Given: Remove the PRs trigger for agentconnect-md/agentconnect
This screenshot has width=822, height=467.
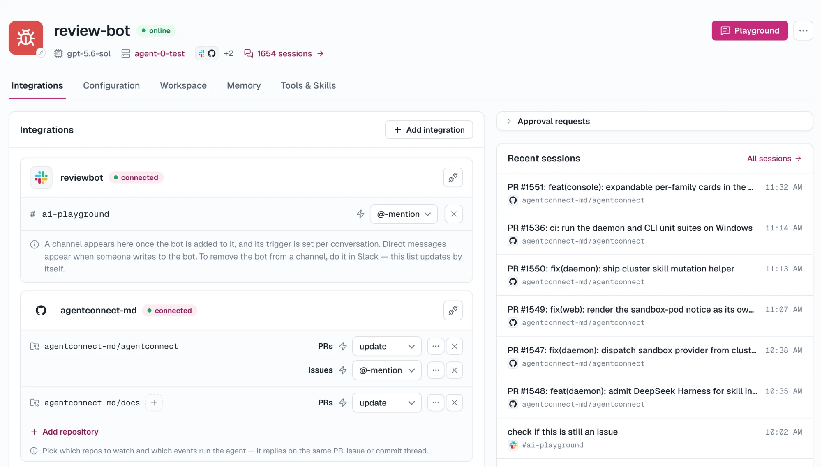Looking at the screenshot, I should (x=454, y=346).
